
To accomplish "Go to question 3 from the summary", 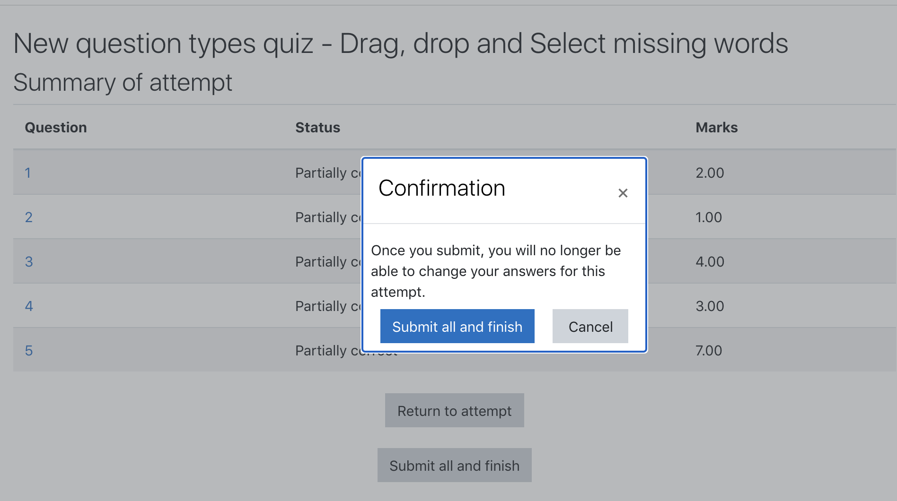I will pyautogui.click(x=29, y=262).
